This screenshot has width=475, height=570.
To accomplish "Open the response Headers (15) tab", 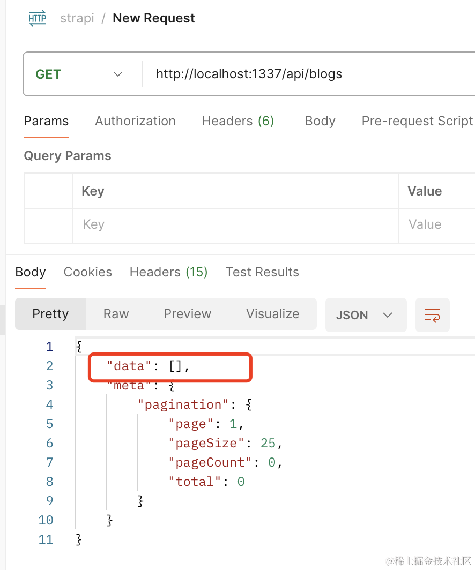I will click(169, 272).
